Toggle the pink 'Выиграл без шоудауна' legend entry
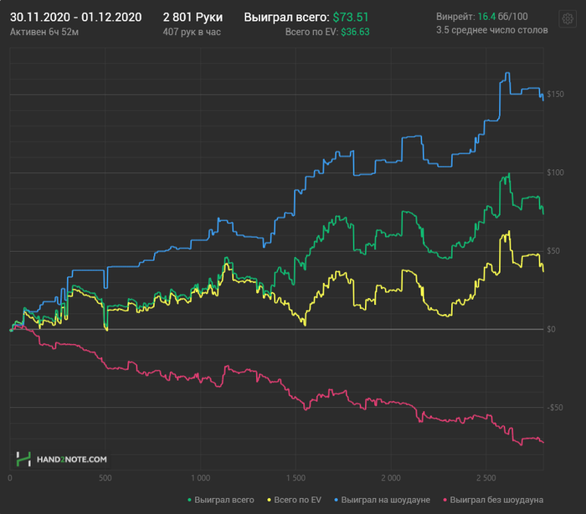The width and height of the screenshot is (586, 514). (x=493, y=500)
